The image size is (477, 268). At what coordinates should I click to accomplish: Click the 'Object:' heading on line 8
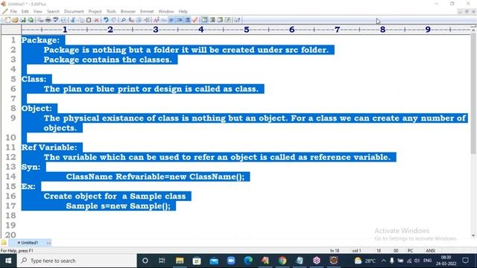click(x=37, y=108)
